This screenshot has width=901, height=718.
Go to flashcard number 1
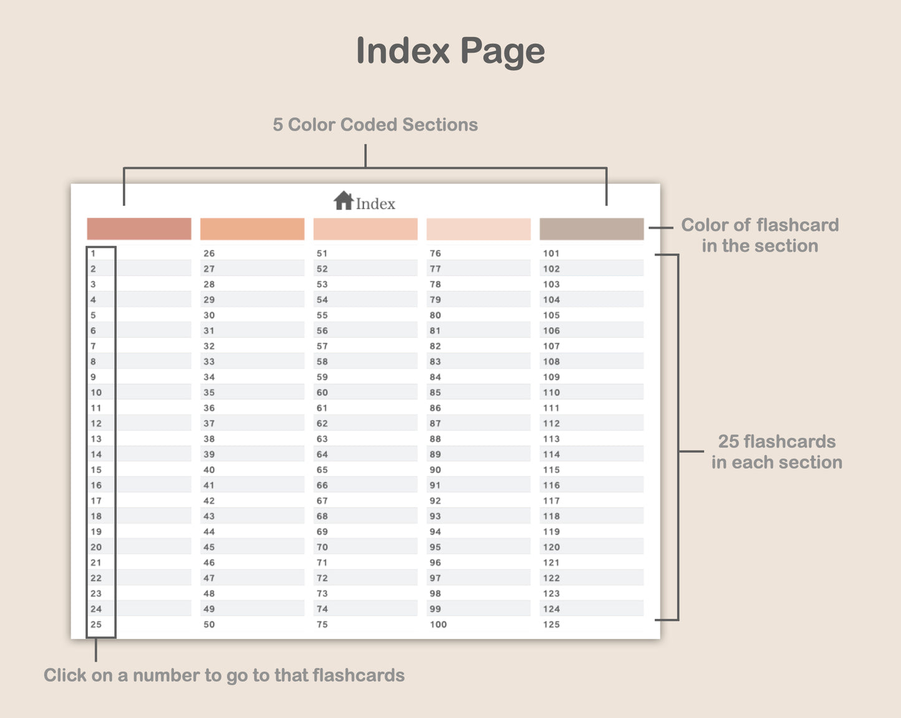[x=94, y=254]
